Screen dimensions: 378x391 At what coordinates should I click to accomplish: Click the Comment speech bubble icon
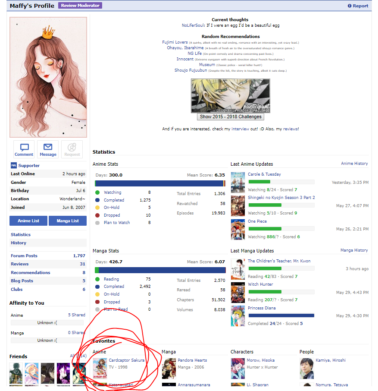(24, 148)
